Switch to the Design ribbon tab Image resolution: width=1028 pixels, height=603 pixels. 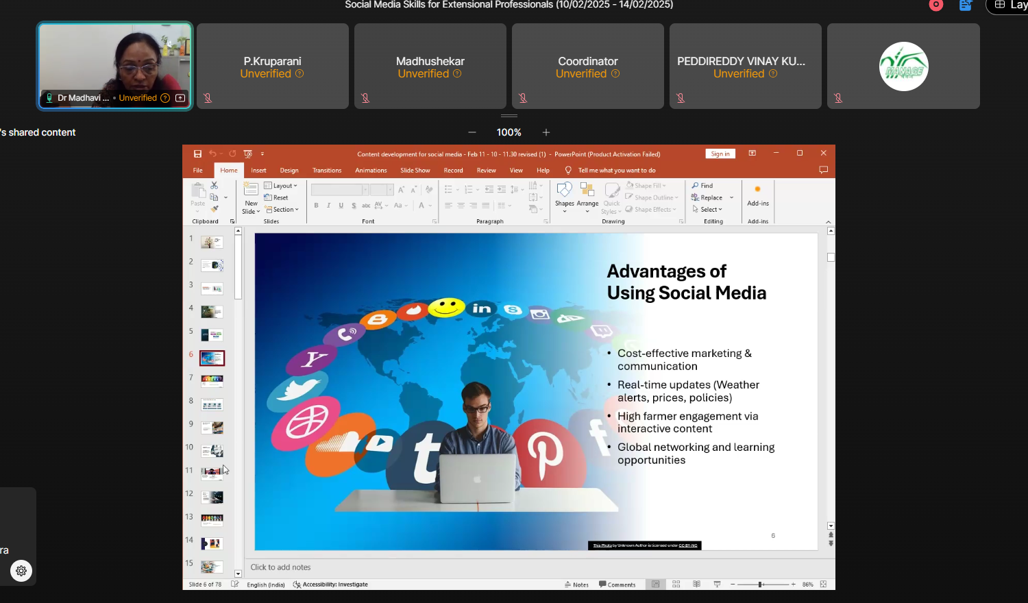tap(289, 170)
